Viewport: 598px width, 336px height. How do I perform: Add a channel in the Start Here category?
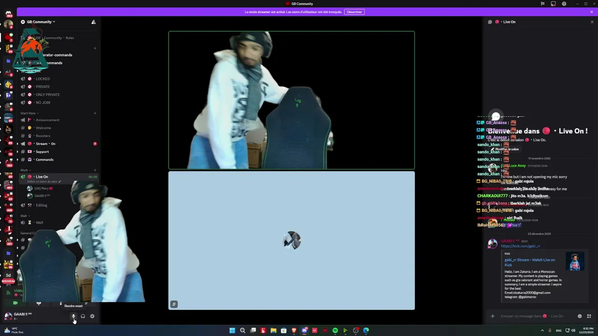[x=95, y=113]
